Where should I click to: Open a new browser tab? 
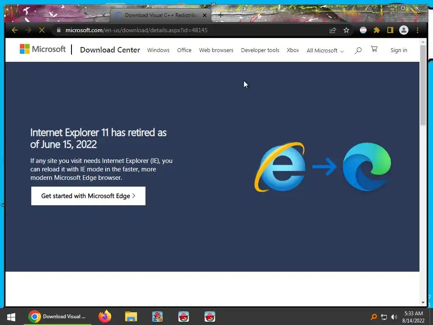pos(221,15)
